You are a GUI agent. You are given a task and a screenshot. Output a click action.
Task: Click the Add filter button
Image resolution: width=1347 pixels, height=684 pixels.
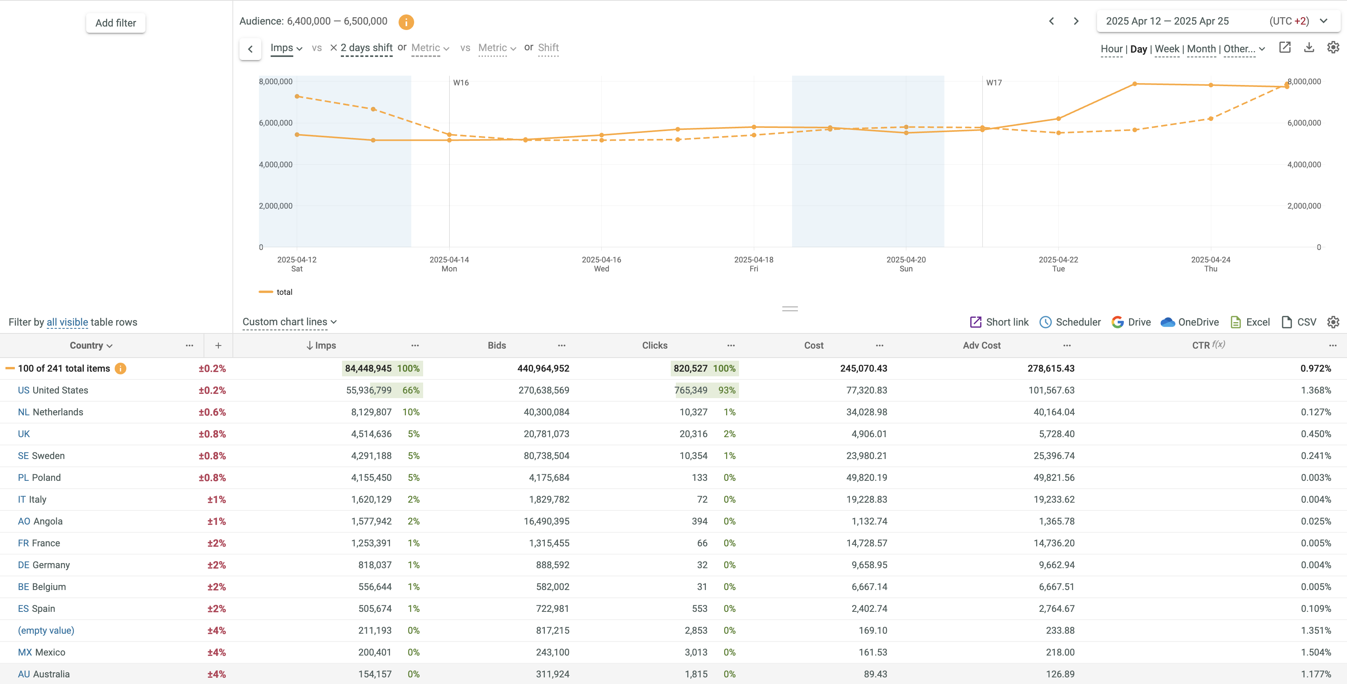click(115, 23)
